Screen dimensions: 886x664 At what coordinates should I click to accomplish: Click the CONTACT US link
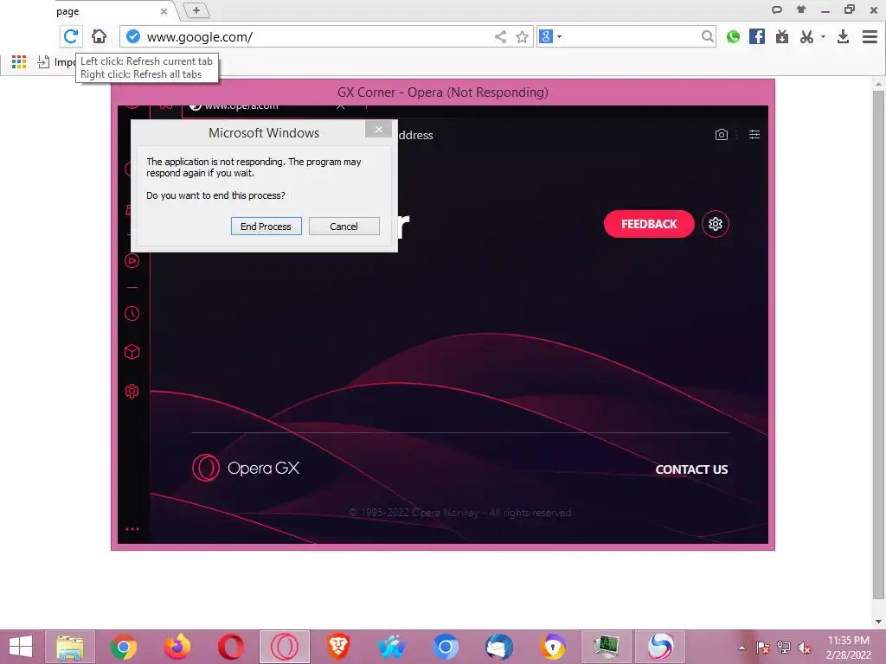pos(691,469)
